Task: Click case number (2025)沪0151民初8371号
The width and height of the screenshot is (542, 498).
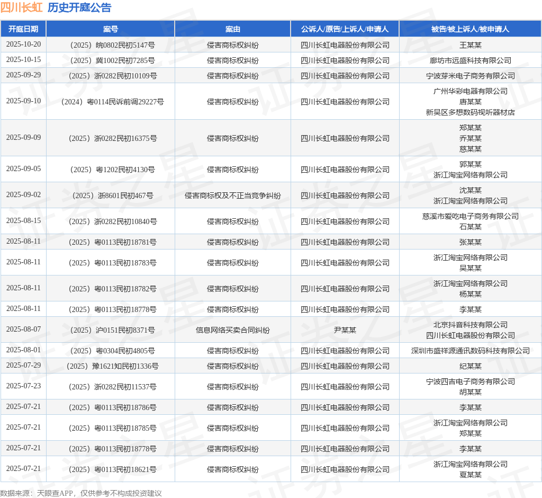Action: pos(112,330)
